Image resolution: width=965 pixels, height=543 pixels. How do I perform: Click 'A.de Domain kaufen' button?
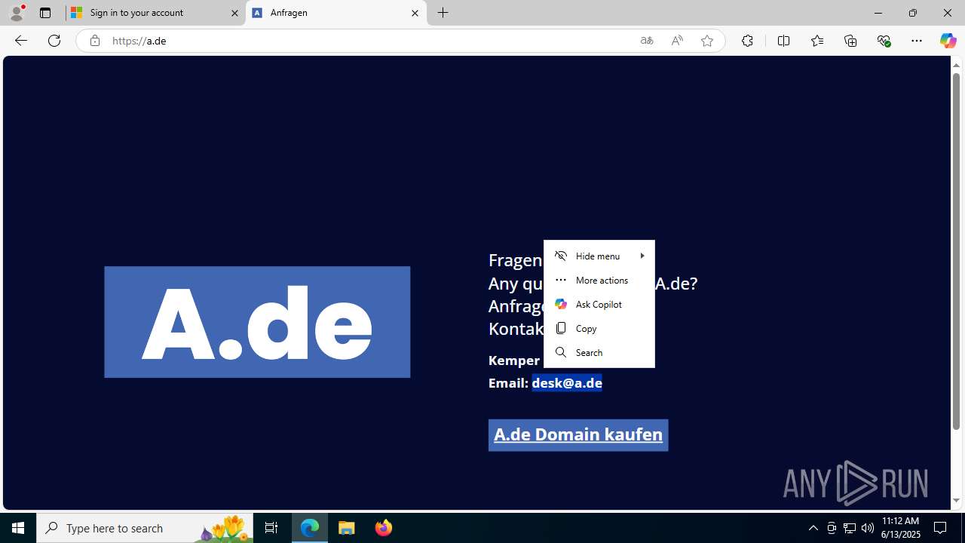(578, 435)
